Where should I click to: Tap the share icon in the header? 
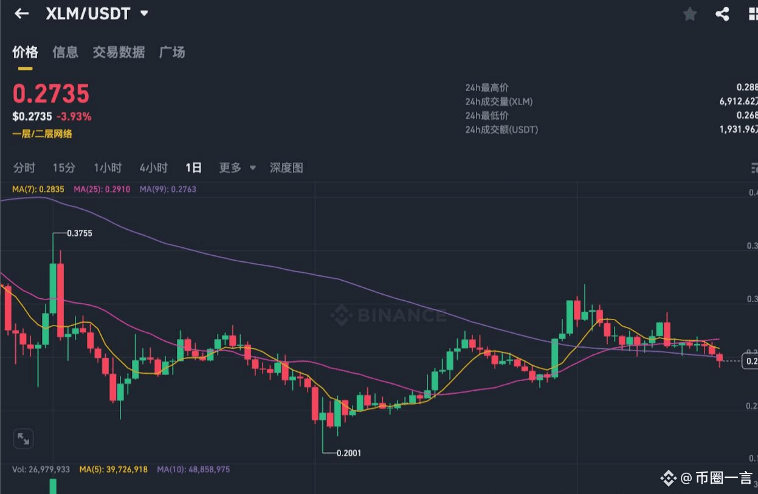[722, 14]
